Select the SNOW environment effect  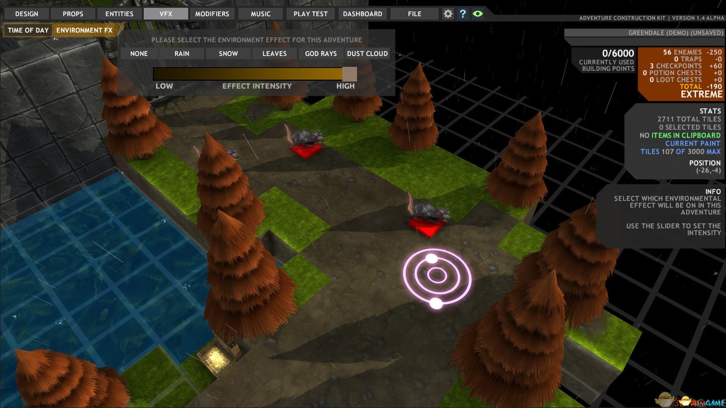[228, 54]
